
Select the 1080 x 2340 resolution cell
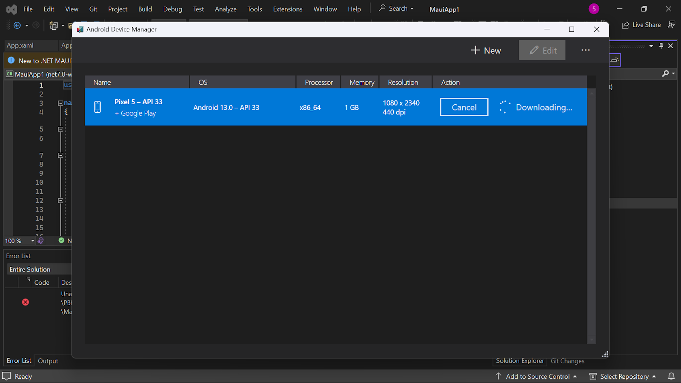coord(401,107)
